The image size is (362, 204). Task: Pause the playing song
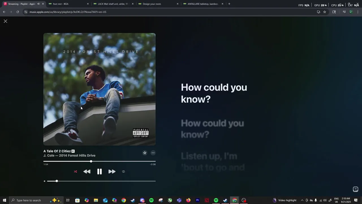[x=100, y=171]
